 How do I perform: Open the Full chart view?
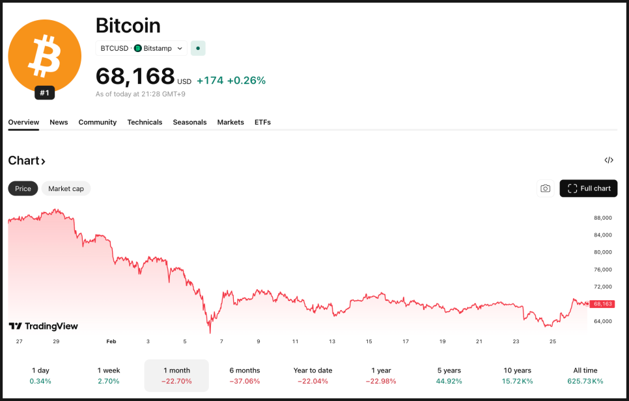[589, 188]
